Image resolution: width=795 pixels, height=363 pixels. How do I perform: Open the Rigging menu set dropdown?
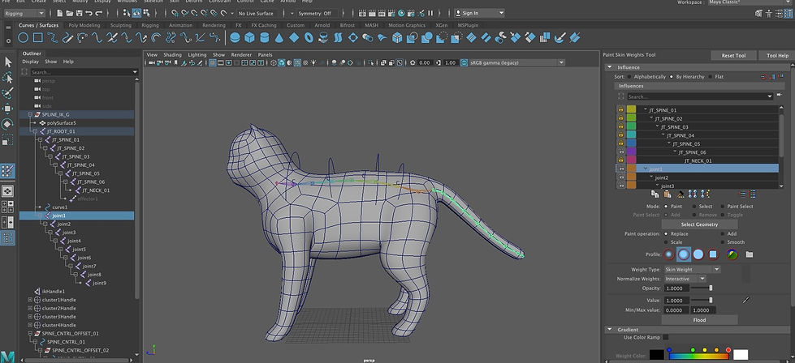pos(24,13)
